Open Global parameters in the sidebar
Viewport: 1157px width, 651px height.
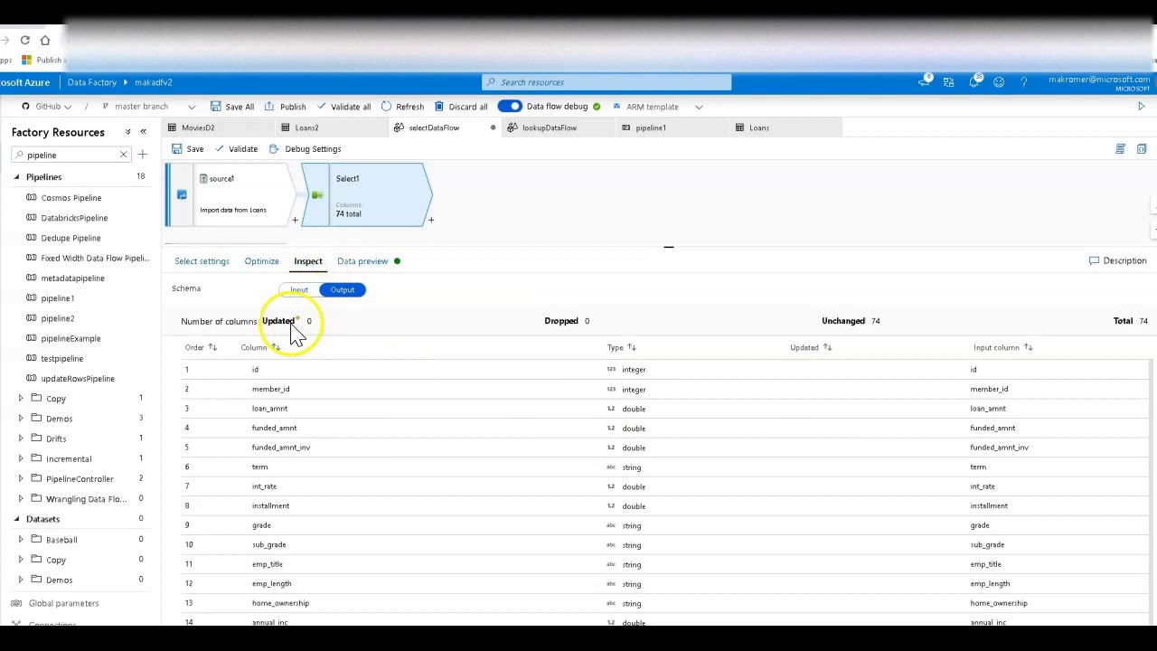click(x=63, y=603)
